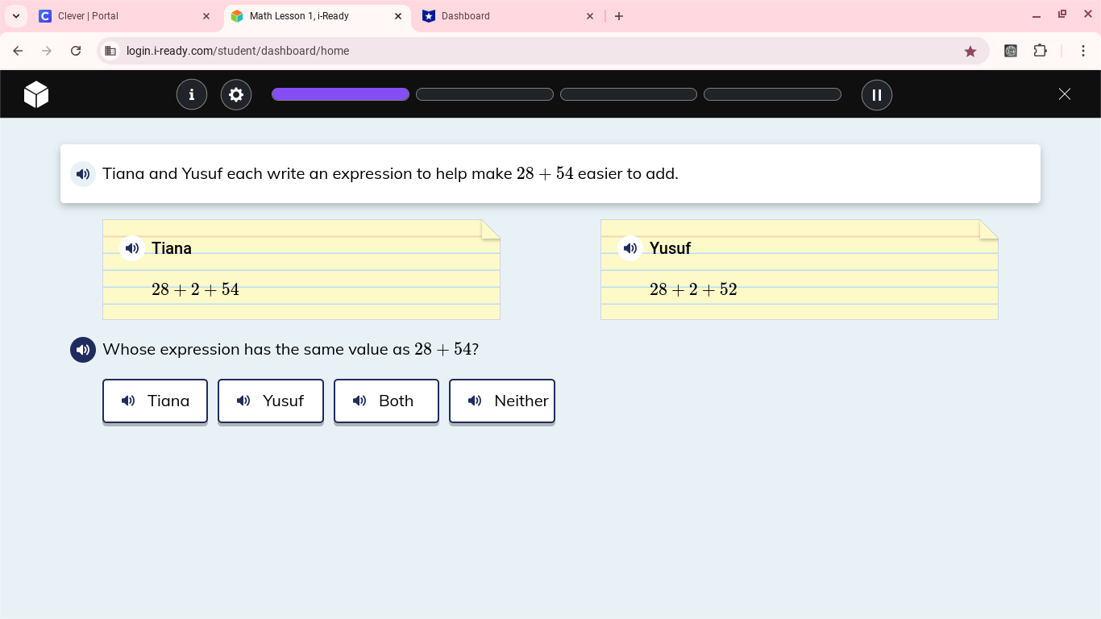Mute audio on the Both answer button
The width and height of the screenshot is (1101, 619).
point(359,401)
